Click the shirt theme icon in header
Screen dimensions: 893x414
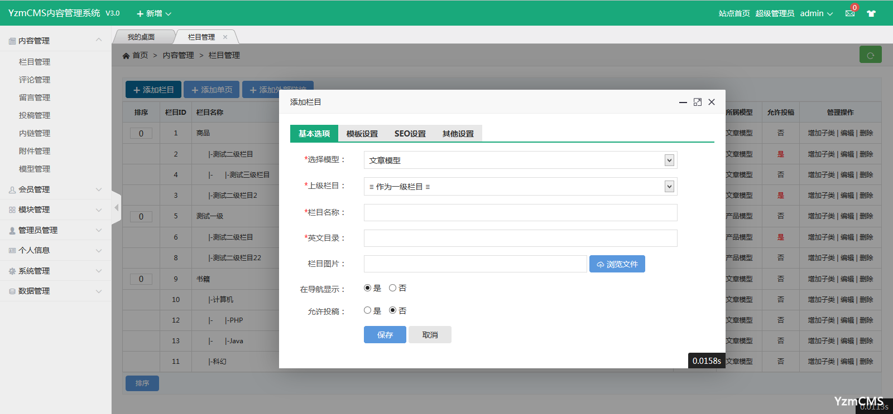coord(871,13)
